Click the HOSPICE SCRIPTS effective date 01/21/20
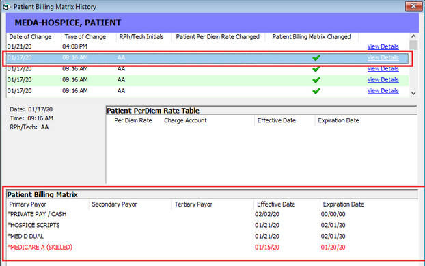 click(x=267, y=226)
